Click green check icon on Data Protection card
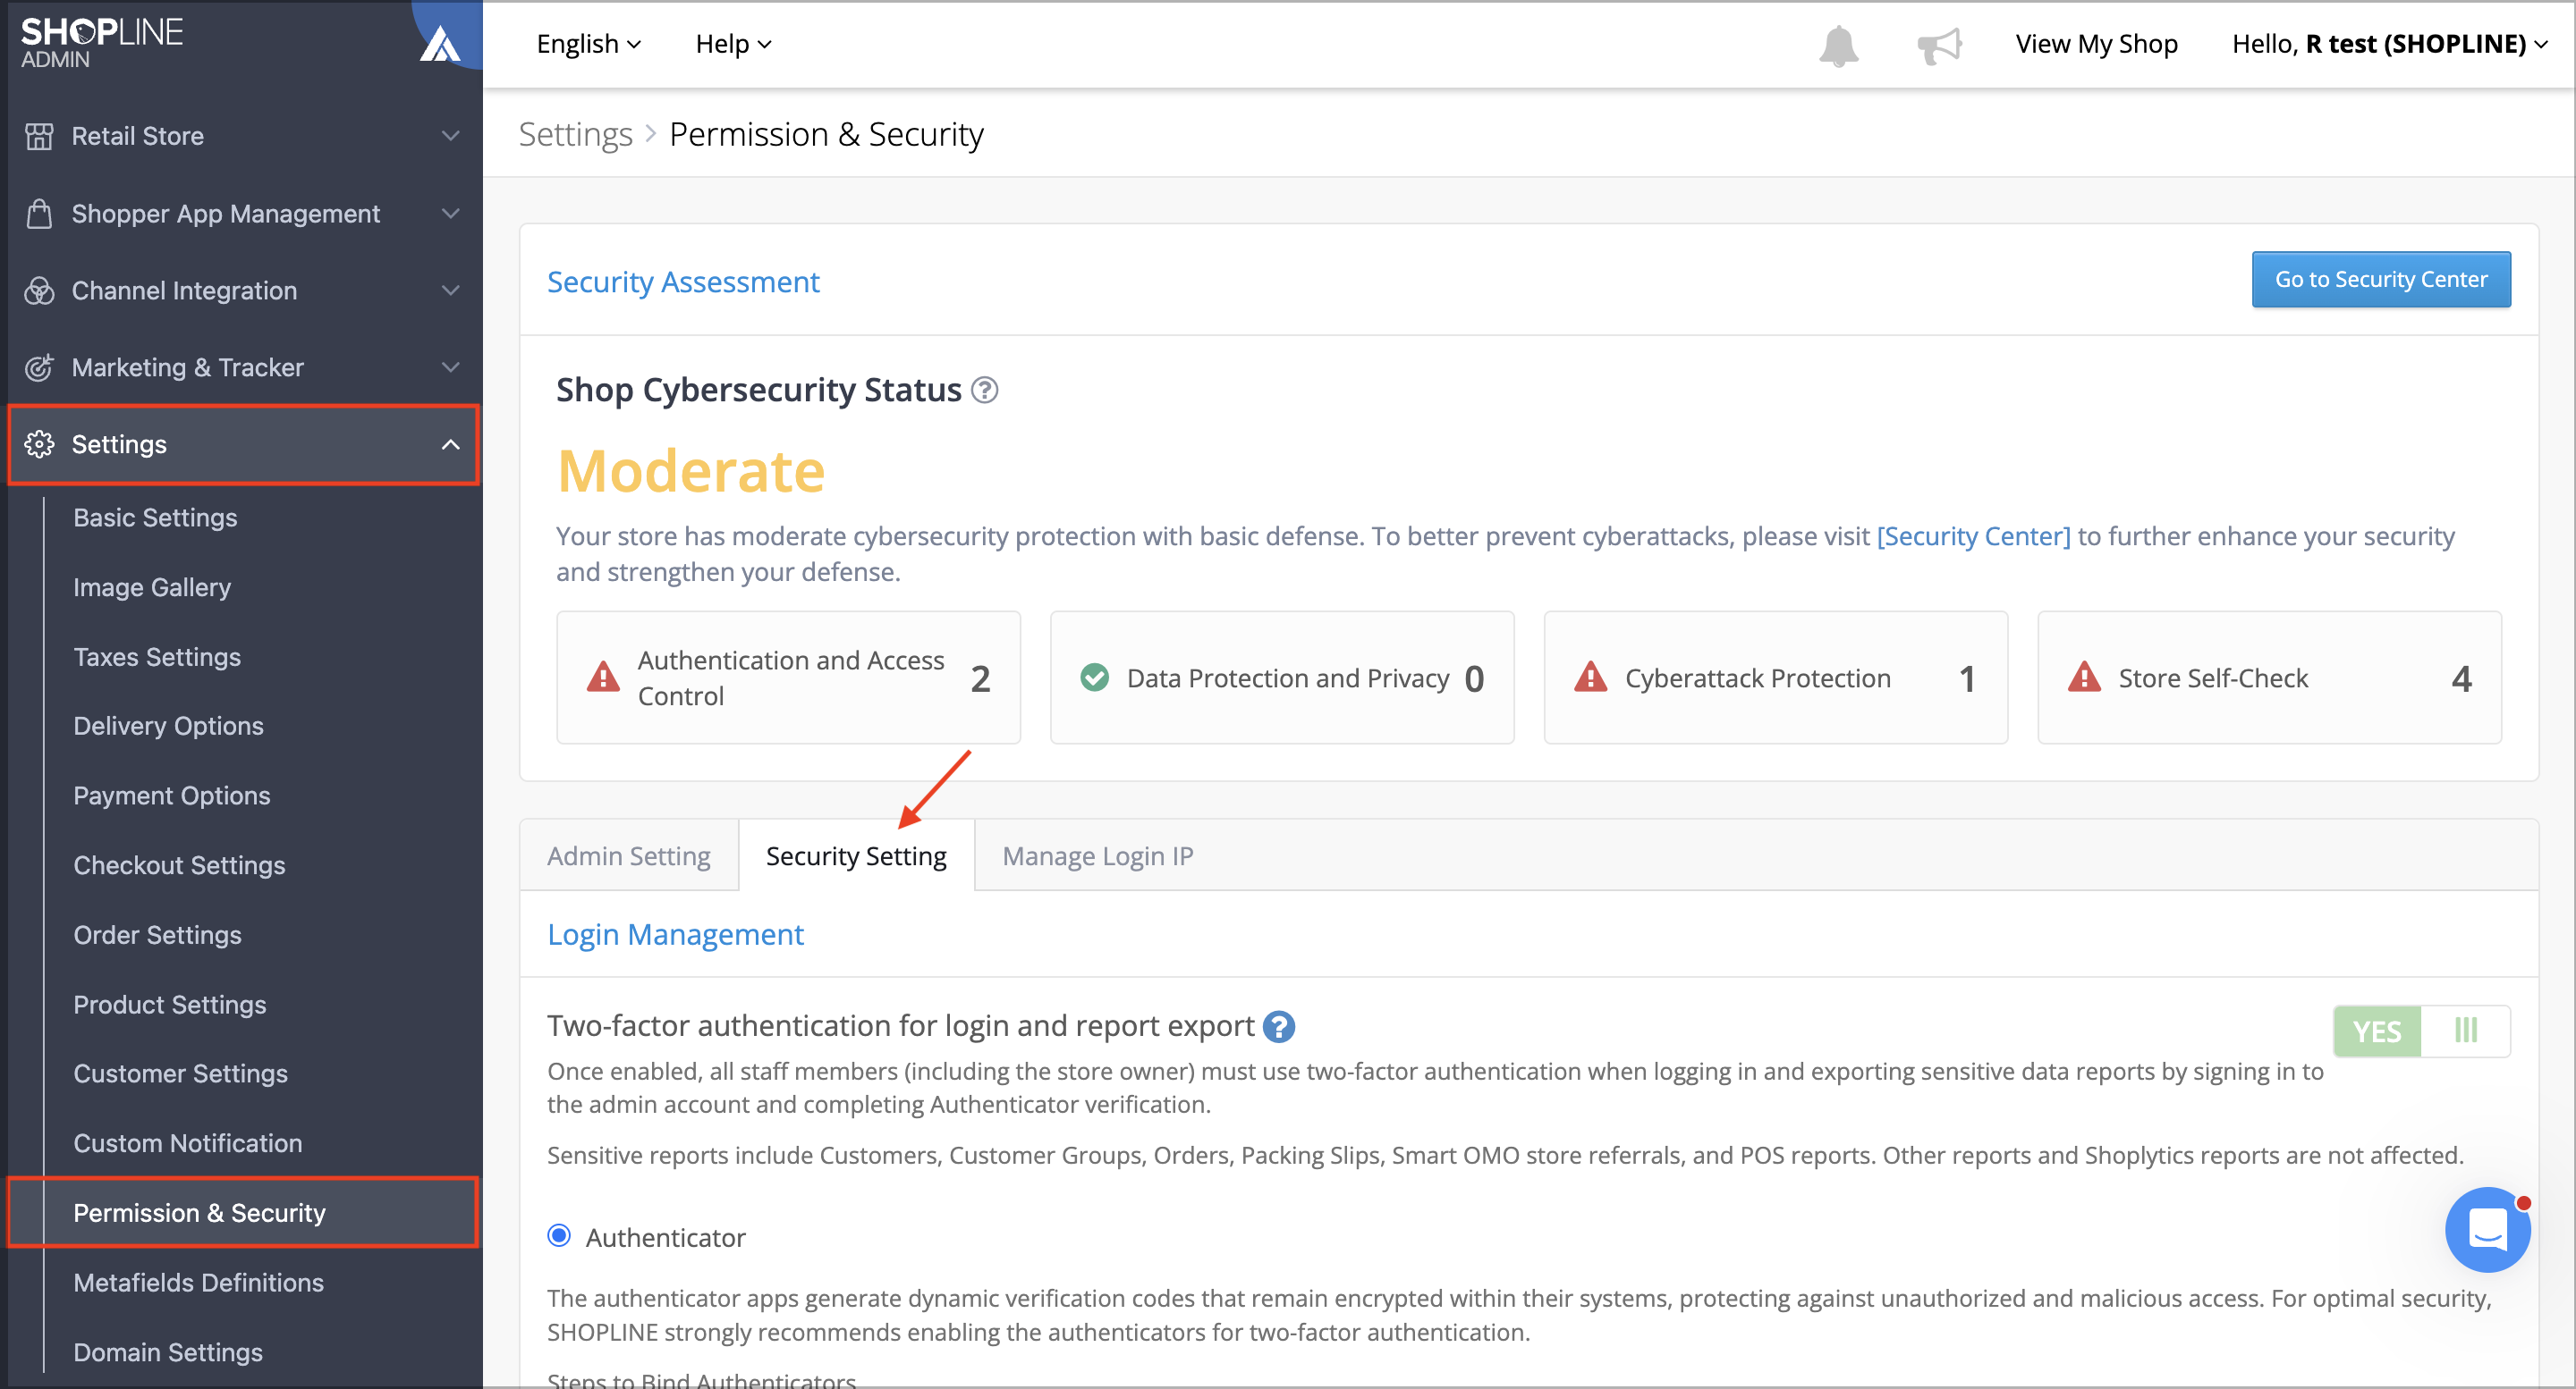The image size is (2576, 1389). 1095,678
